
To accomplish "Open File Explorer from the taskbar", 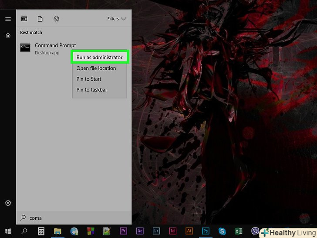I will [x=57, y=231].
